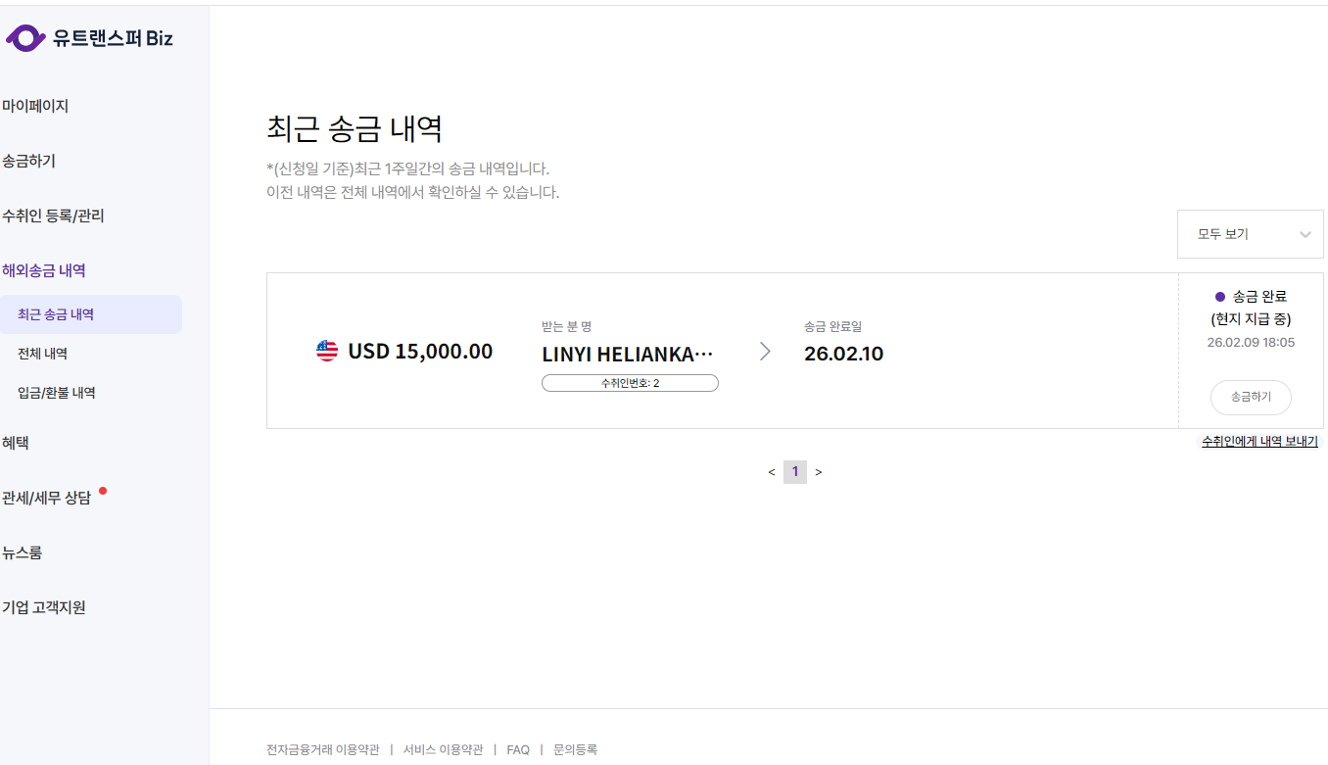The width and height of the screenshot is (1328, 765).
Task: Click the 유트랜스퍼 Biz logo icon
Action: point(25,38)
